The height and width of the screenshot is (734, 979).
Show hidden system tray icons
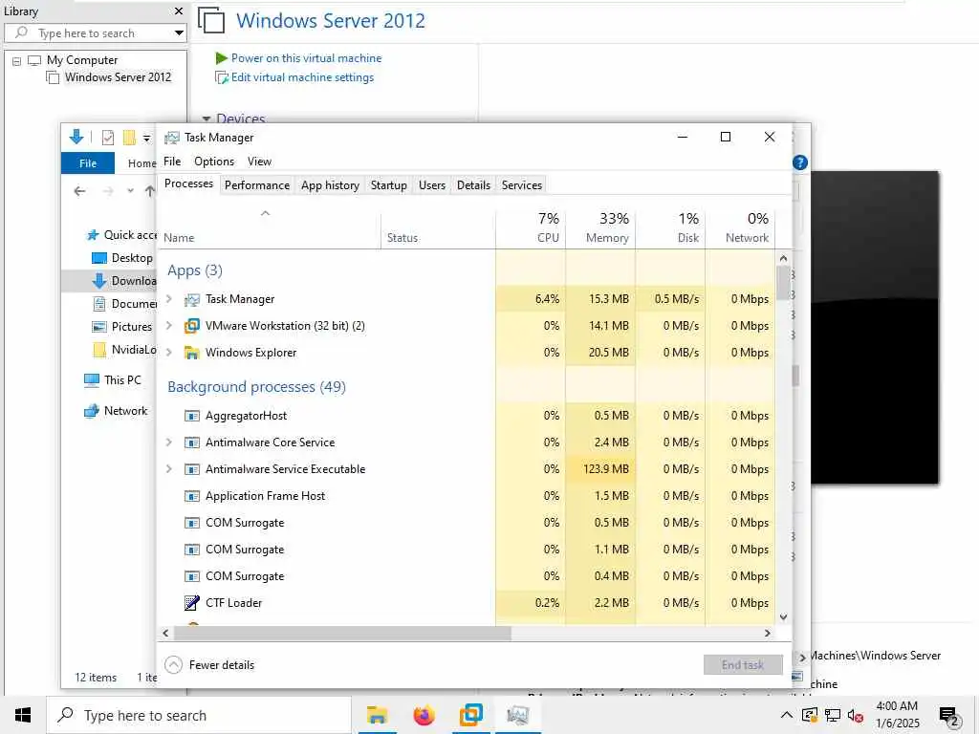coord(787,715)
